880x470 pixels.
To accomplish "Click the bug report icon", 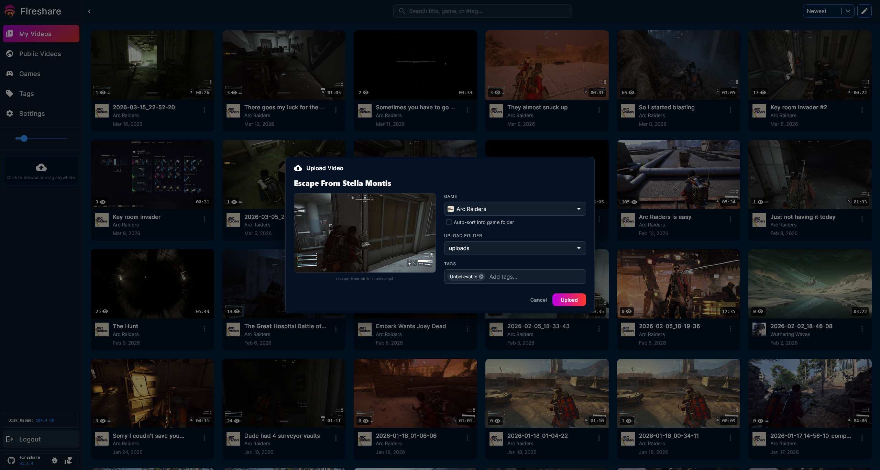I will click(55, 460).
